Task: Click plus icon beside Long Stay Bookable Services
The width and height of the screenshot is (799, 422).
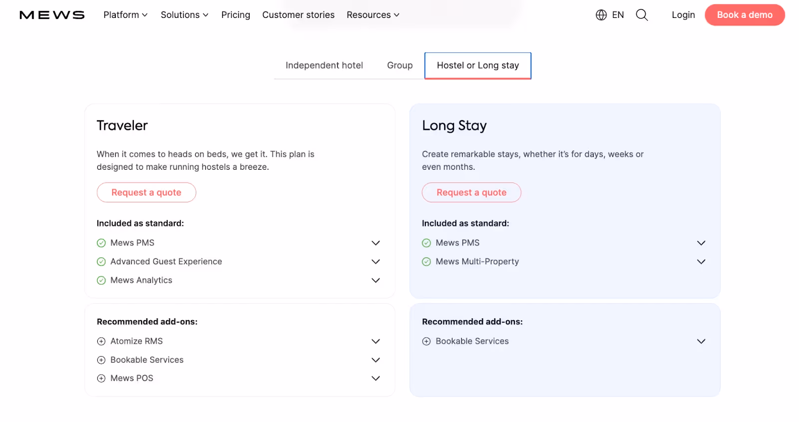Action: click(x=426, y=342)
